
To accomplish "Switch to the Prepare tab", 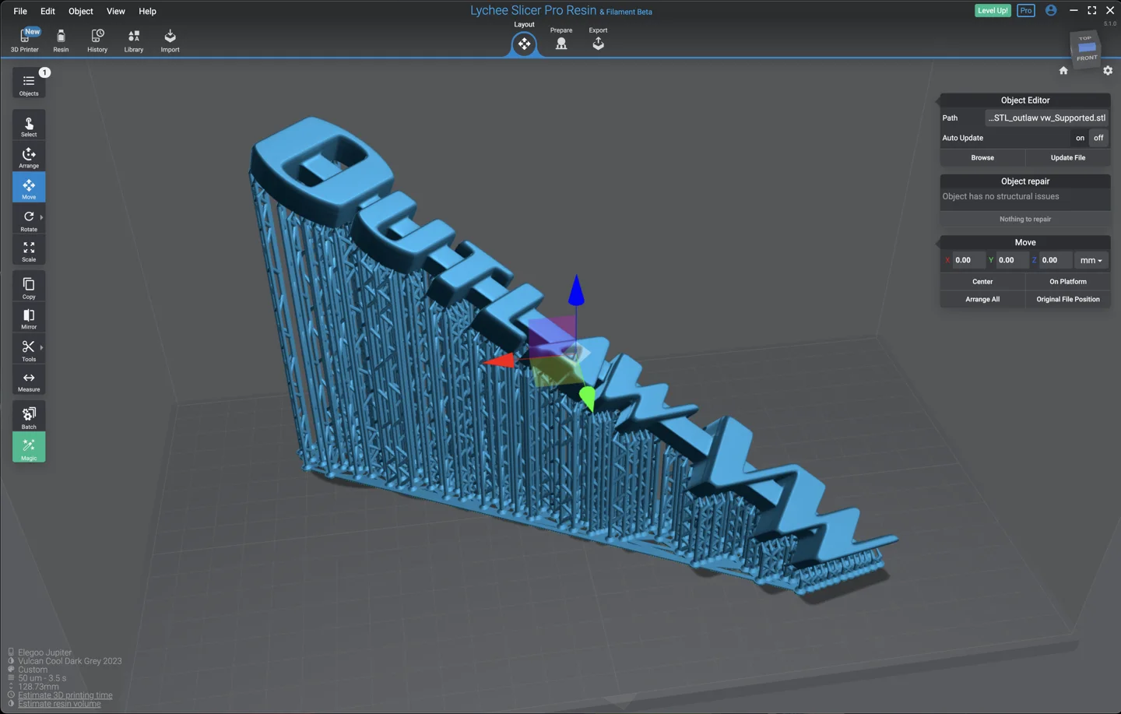I will point(561,39).
